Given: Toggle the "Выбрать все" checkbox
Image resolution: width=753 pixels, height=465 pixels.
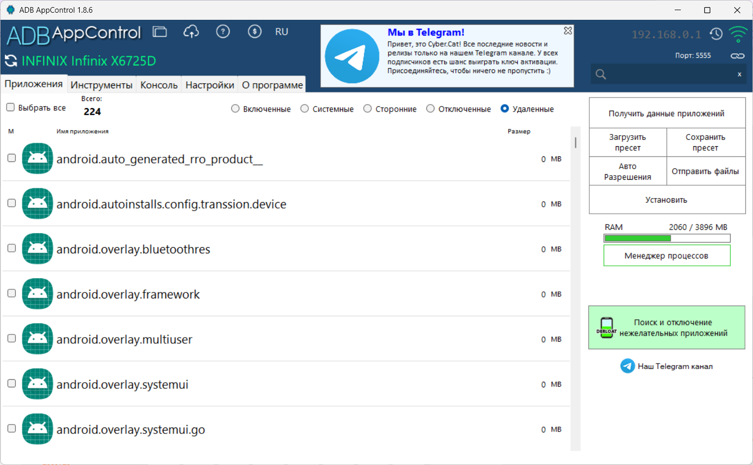Looking at the screenshot, I should click(x=11, y=108).
